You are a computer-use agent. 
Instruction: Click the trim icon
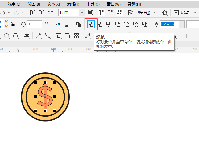(x=100, y=24)
